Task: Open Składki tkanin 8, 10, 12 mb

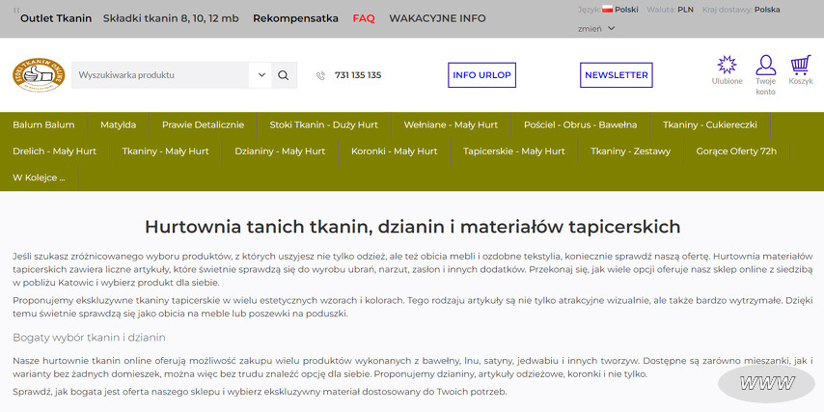Action: (x=171, y=18)
